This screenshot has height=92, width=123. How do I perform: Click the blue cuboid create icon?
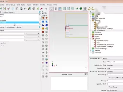click(43, 22)
